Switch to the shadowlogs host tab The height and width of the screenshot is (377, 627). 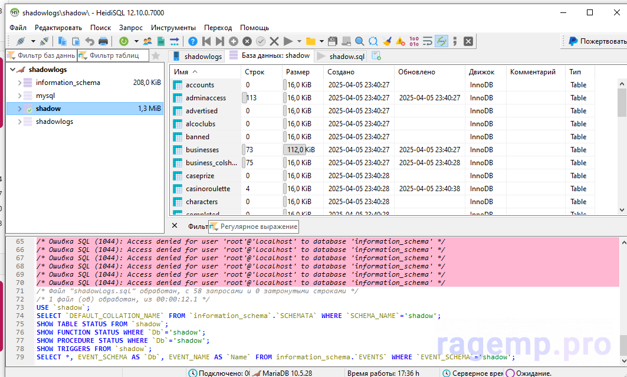click(x=197, y=57)
